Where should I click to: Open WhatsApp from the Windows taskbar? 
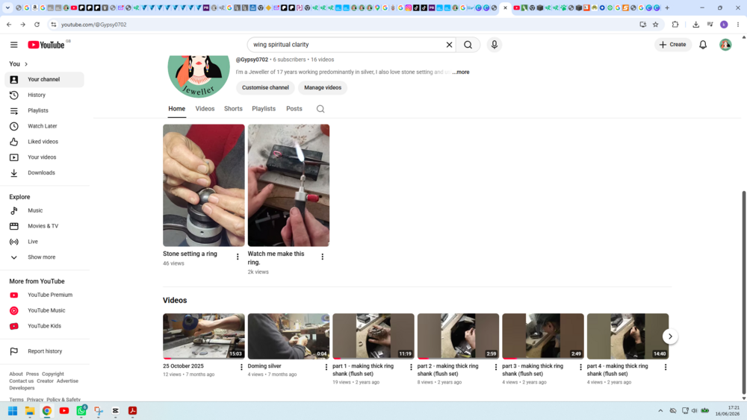pos(81,410)
